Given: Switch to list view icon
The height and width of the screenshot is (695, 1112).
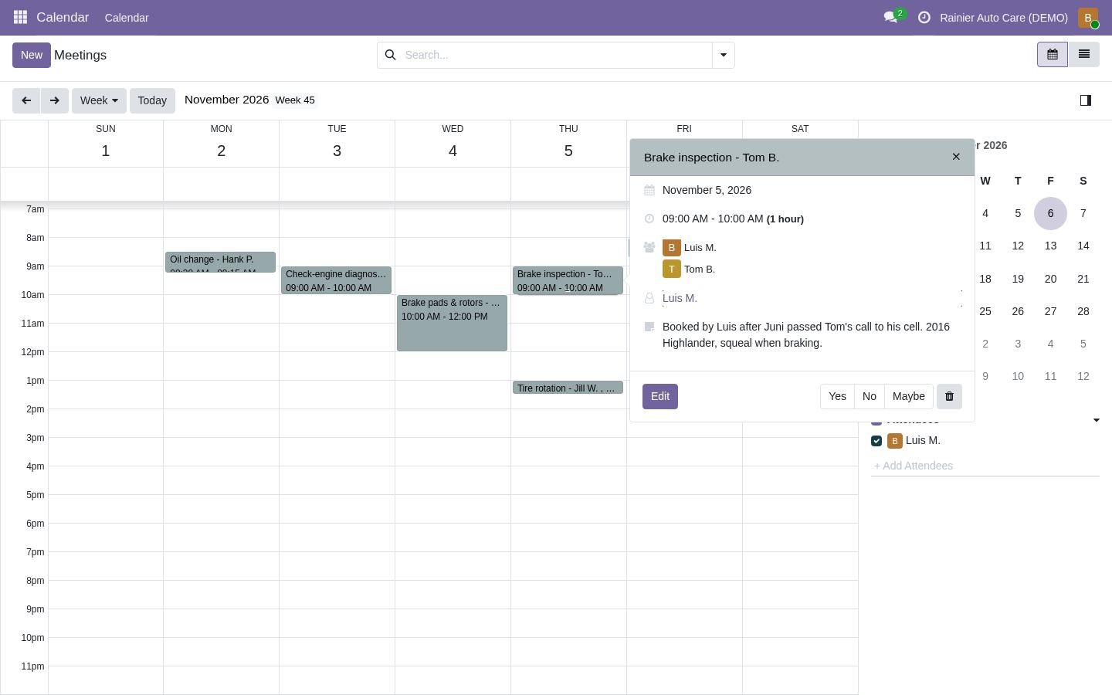Looking at the screenshot, I should tap(1083, 54).
